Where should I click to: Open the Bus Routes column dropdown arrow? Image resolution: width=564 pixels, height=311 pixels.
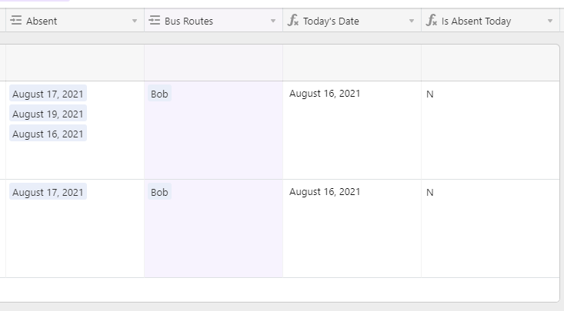[273, 22]
